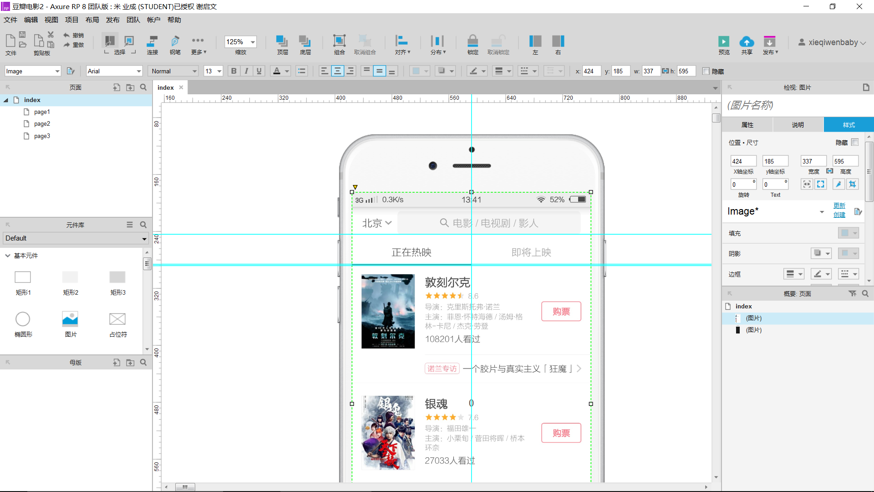Screen dimensions: 874x492
Task: Select the 图片 image widget
Action: tap(70, 324)
